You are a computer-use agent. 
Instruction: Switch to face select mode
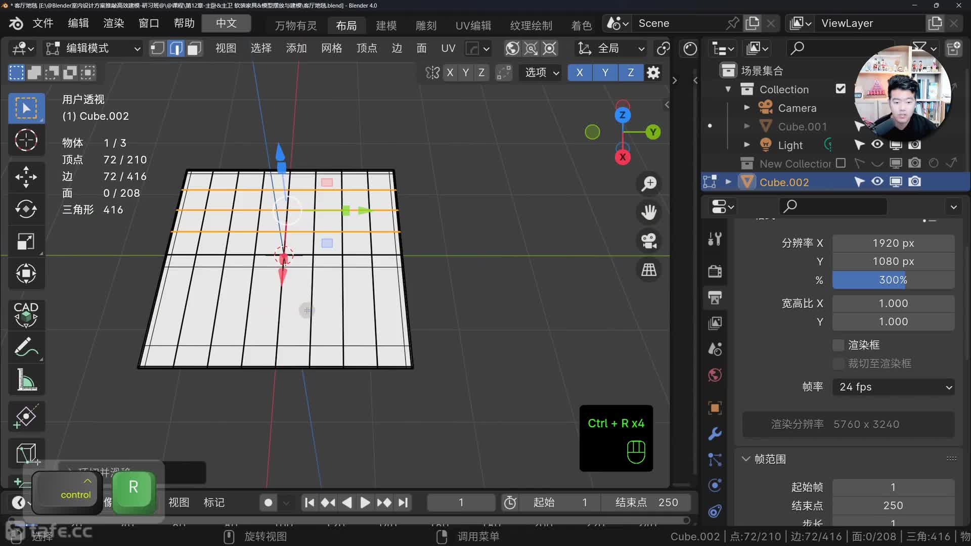coord(194,49)
